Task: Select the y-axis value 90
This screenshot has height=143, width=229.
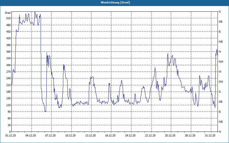Action: [x=9, y=112]
